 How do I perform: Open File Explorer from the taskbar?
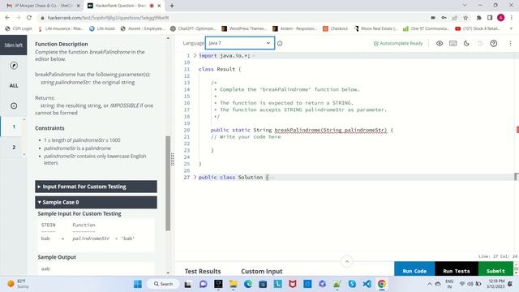coord(233,284)
